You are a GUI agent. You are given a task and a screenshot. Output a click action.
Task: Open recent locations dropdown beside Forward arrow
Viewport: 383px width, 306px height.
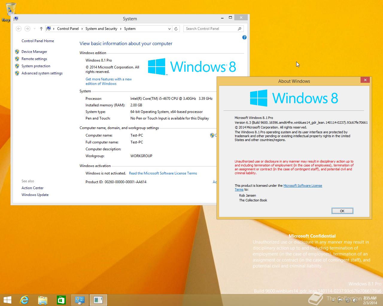pos(35,29)
